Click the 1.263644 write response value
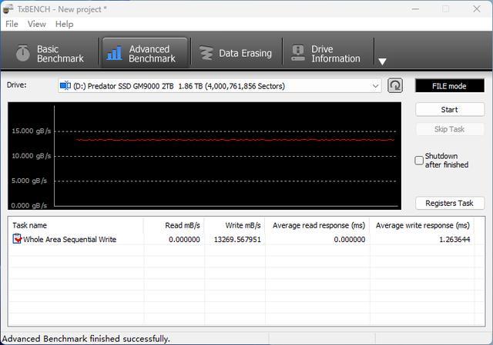 click(454, 240)
